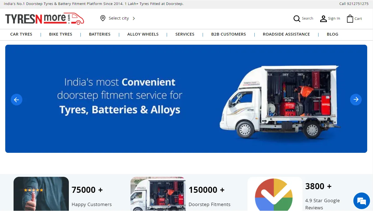Visit the BLOG link
The width and height of the screenshot is (373, 211).
click(332, 34)
